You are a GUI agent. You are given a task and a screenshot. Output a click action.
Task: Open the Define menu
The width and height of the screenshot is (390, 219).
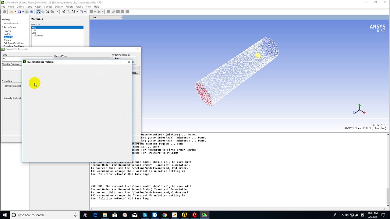tap(20, 7)
